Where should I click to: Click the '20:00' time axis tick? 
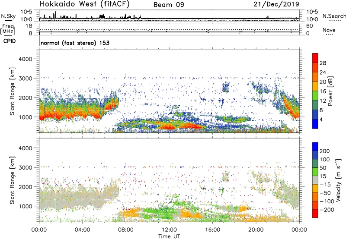point(256,230)
